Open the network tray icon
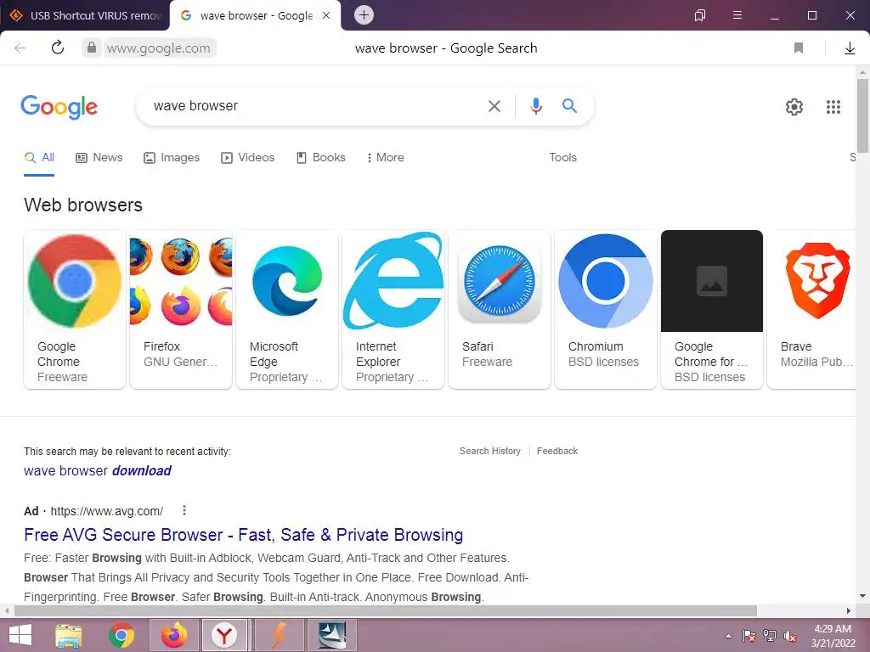The height and width of the screenshot is (652, 870). pos(770,636)
